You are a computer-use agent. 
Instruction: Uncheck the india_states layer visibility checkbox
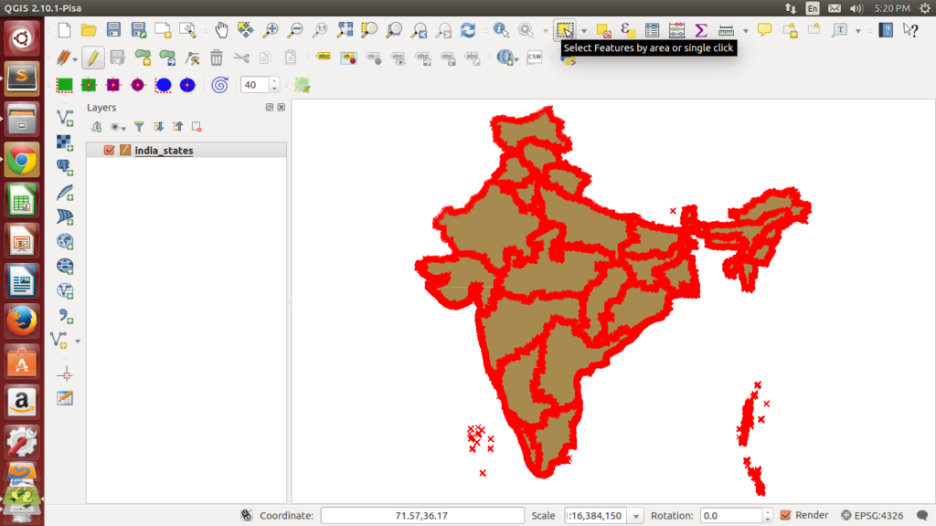click(109, 150)
